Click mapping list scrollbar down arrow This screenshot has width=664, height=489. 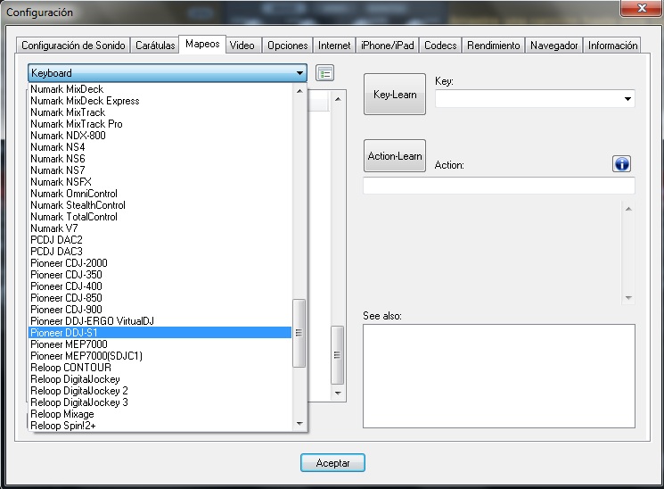(x=338, y=394)
